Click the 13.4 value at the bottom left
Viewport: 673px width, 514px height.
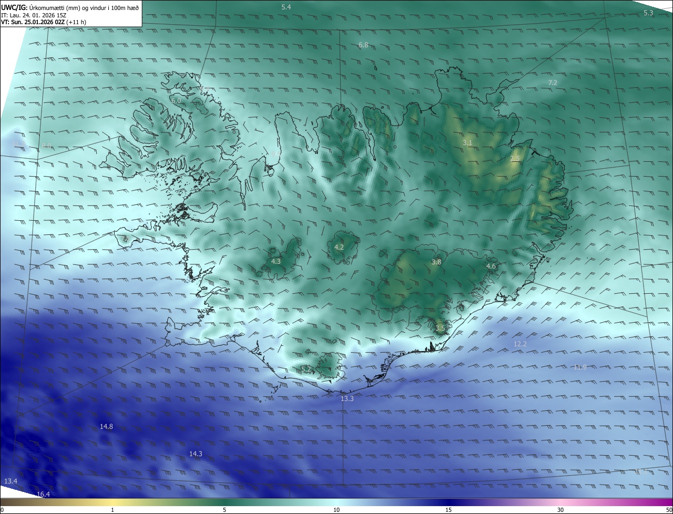coord(11,481)
